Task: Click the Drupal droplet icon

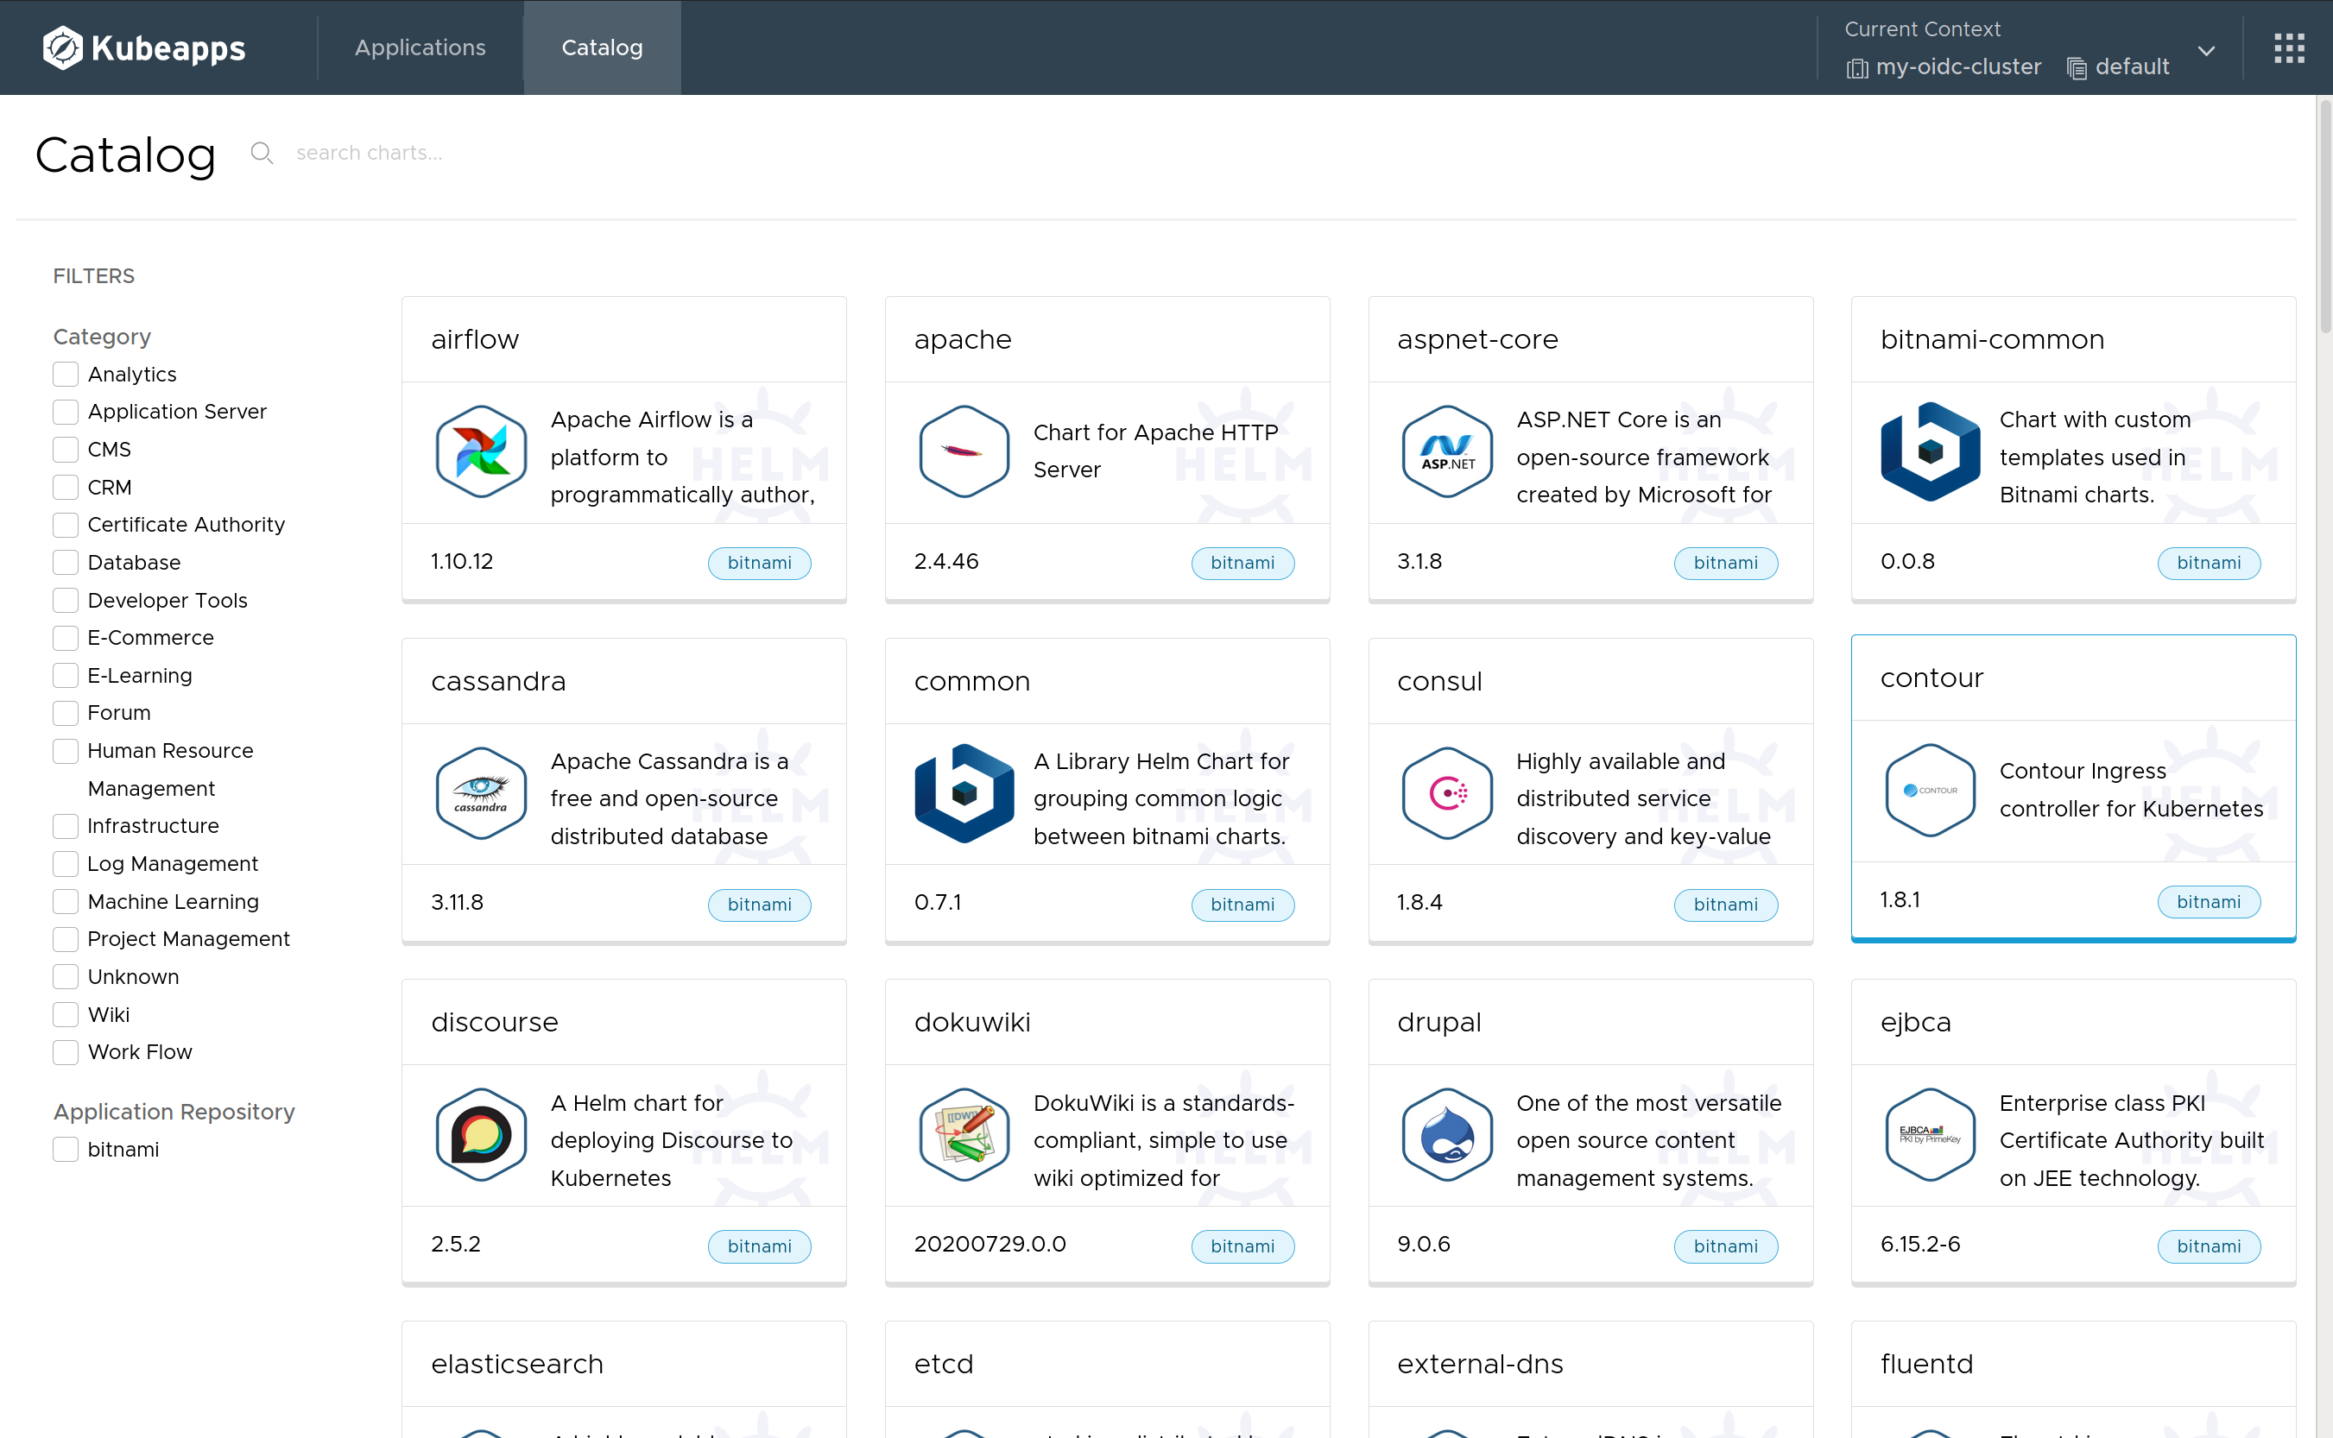Action: 1446,1135
